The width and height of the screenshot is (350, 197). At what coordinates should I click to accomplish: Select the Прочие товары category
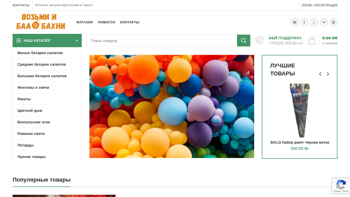click(x=47, y=157)
